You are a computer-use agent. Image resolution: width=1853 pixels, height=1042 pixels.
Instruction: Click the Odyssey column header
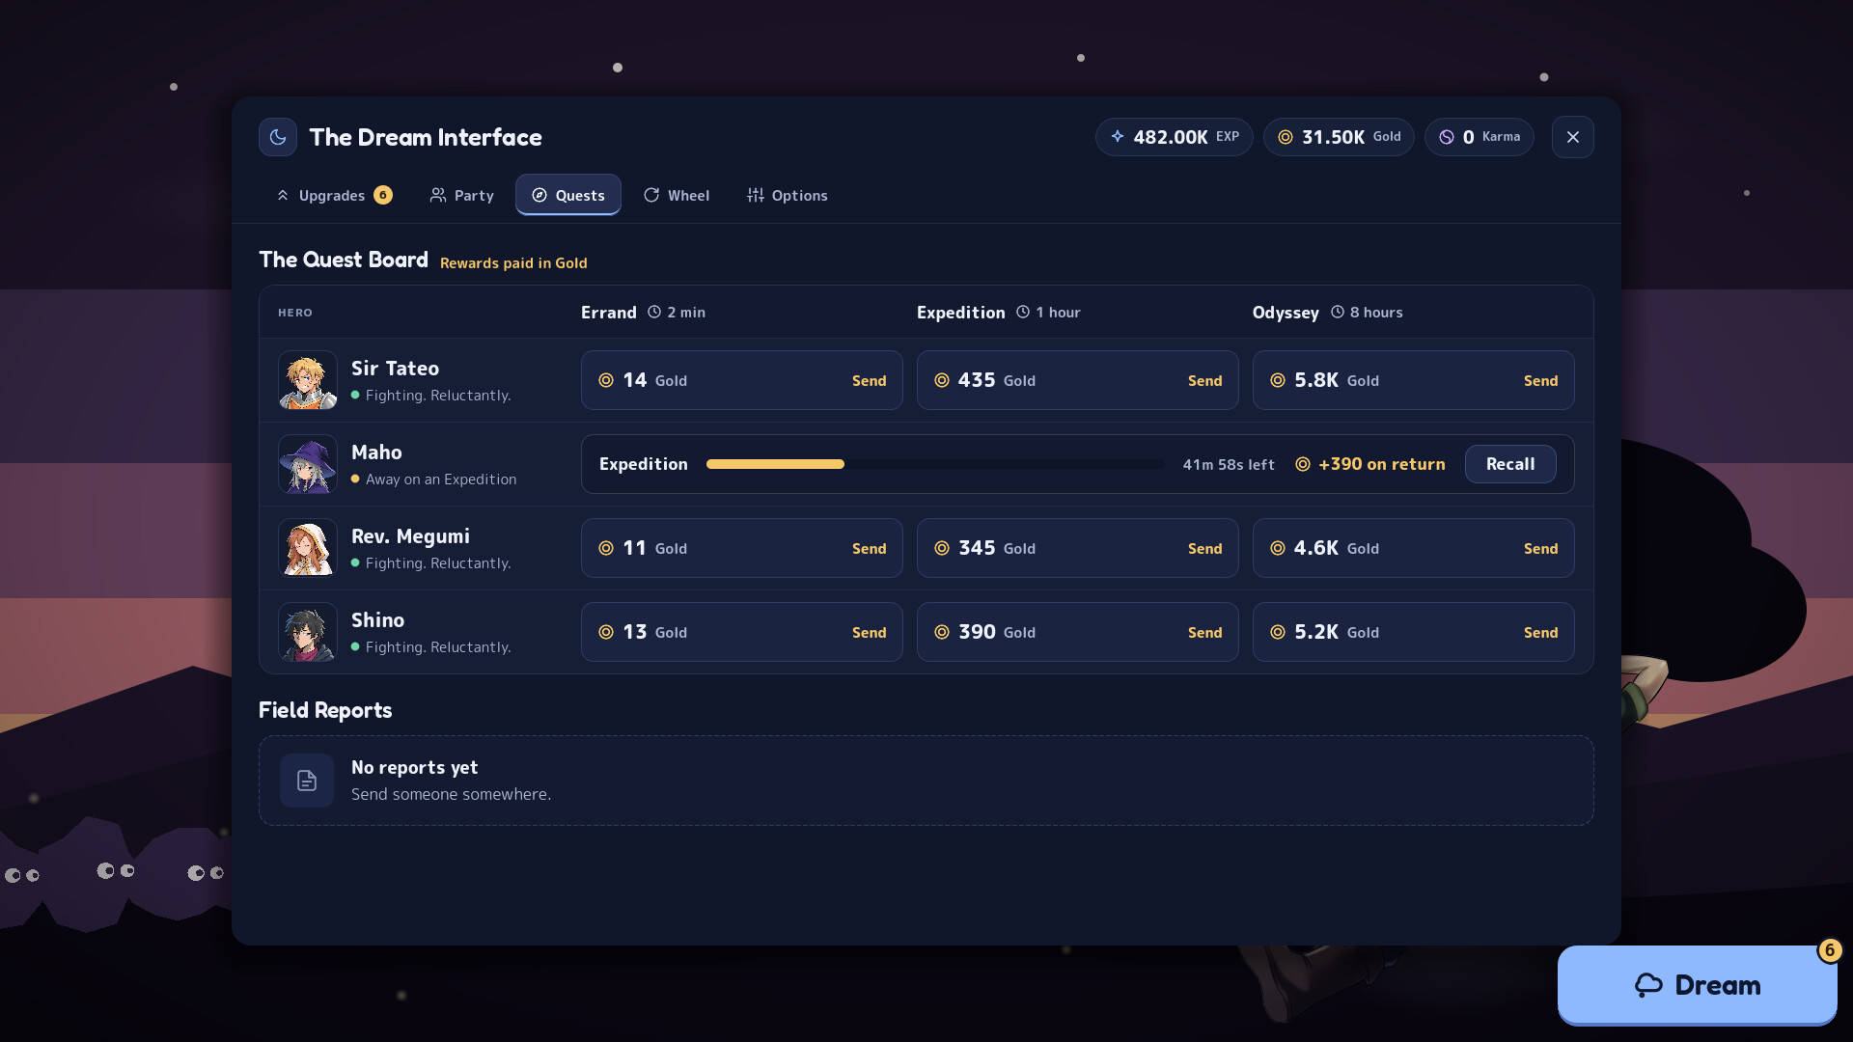tap(1286, 313)
